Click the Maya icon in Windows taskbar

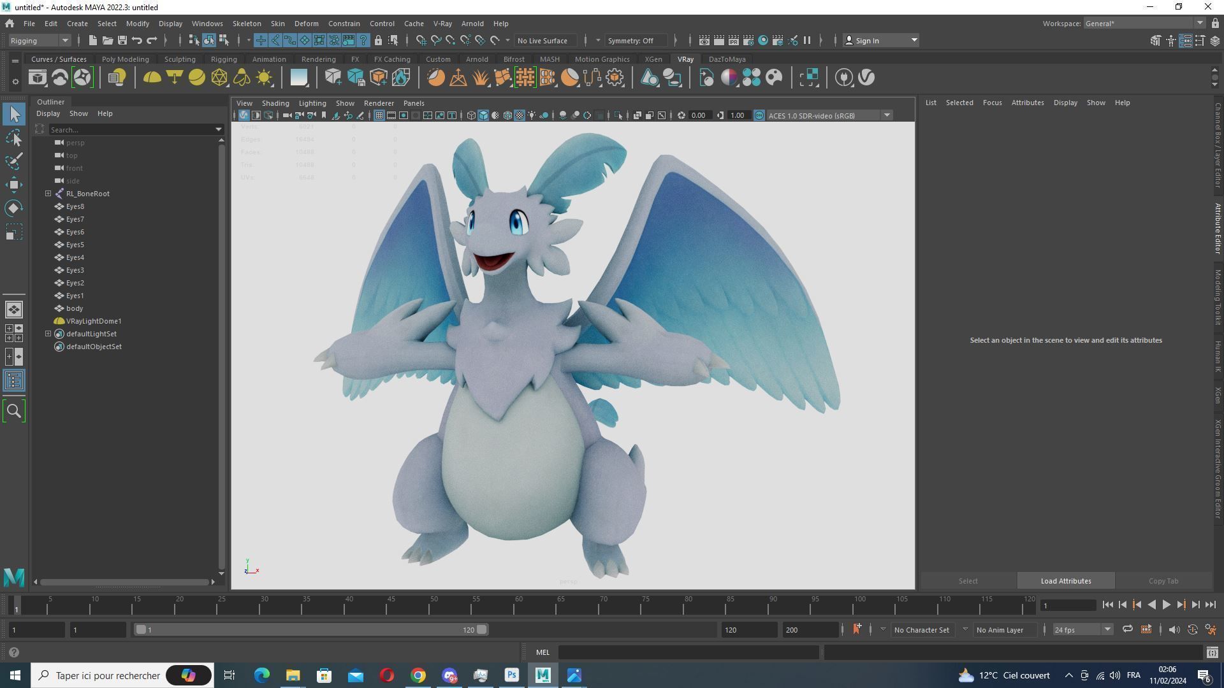(x=543, y=675)
